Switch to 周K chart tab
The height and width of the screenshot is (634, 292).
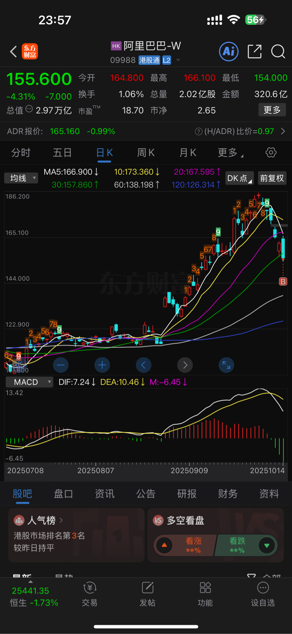point(146,153)
